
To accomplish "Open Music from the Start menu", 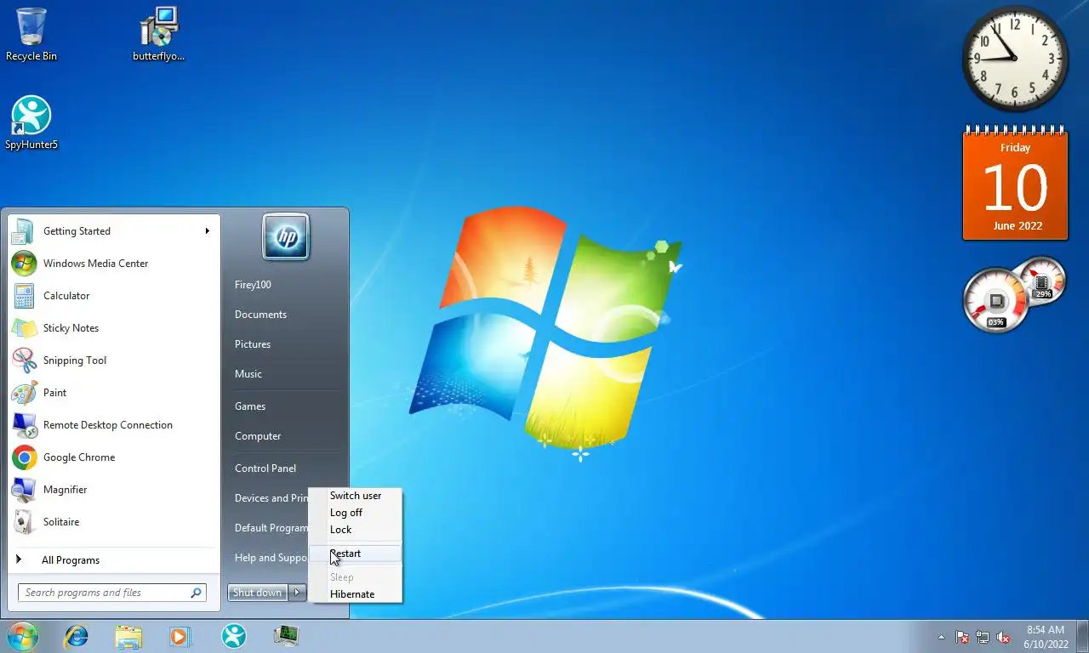I will click(248, 374).
